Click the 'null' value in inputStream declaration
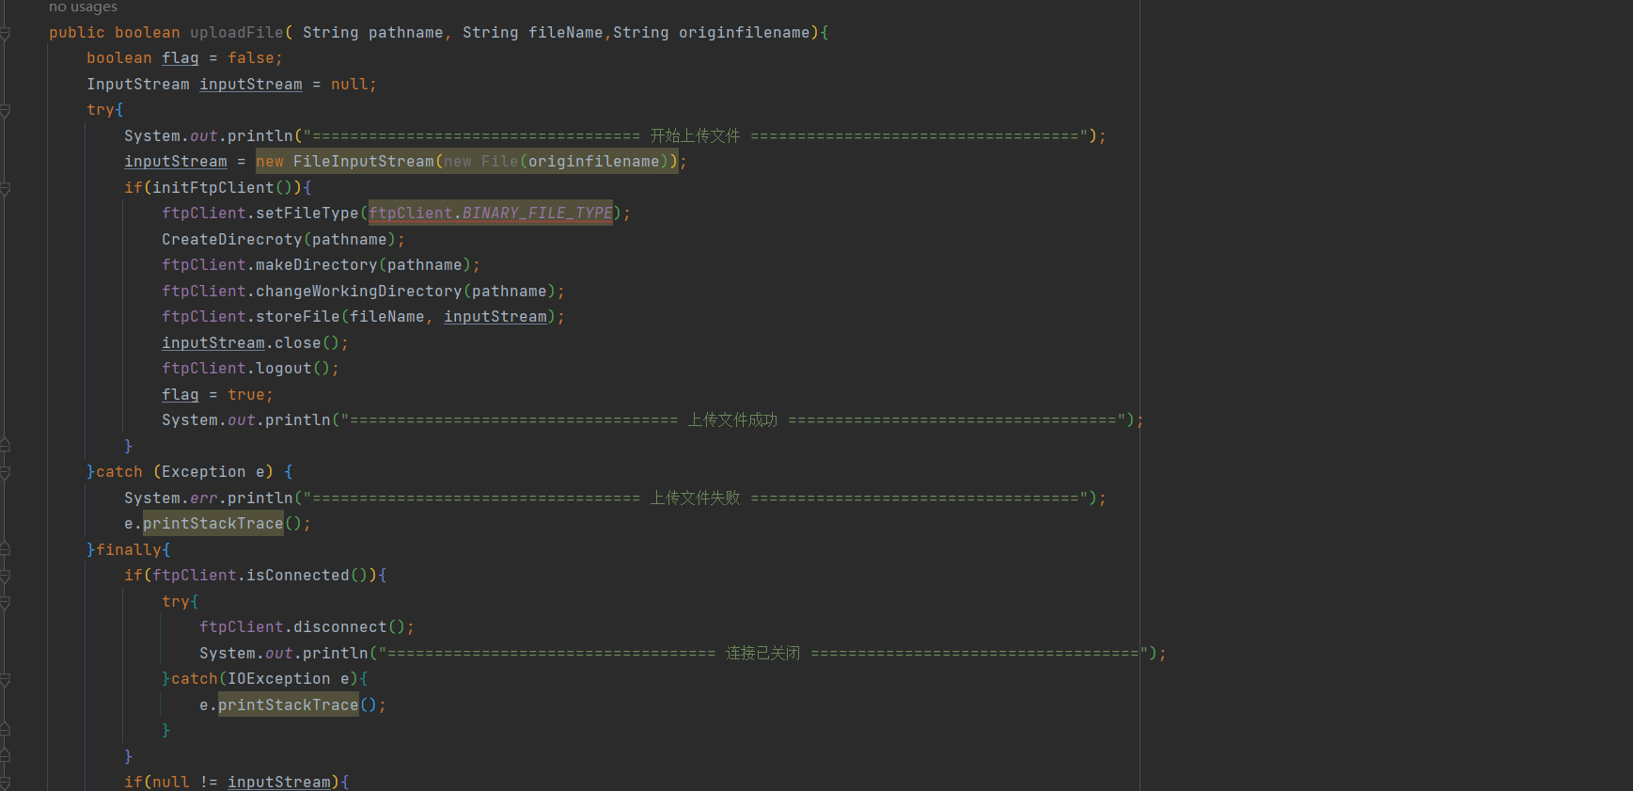 (x=349, y=85)
